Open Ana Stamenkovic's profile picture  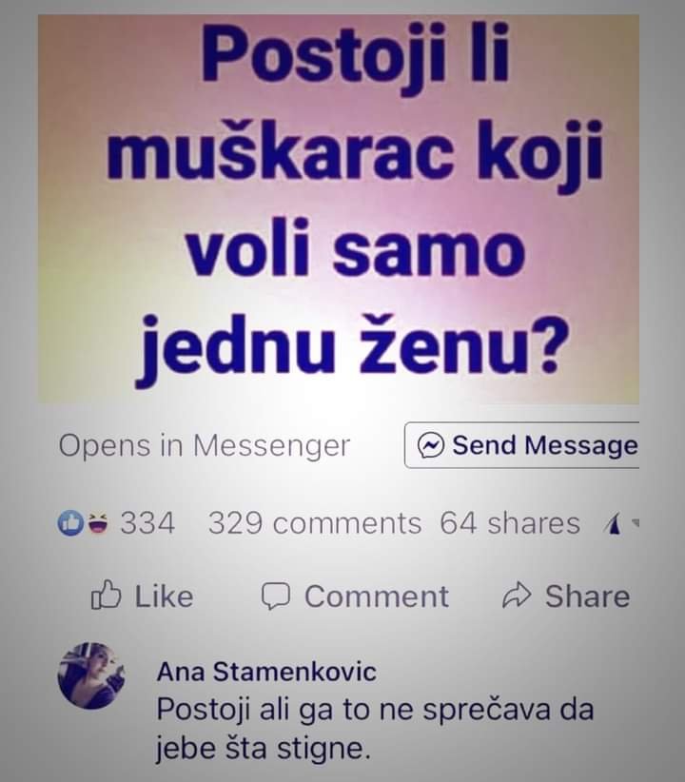90,675
